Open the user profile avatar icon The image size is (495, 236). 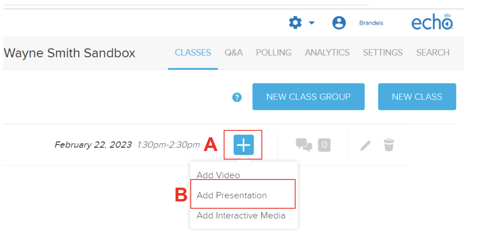click(x=339, y=23)
